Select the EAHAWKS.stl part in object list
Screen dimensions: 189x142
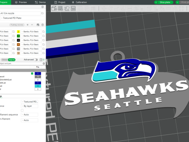pos(6,80)
